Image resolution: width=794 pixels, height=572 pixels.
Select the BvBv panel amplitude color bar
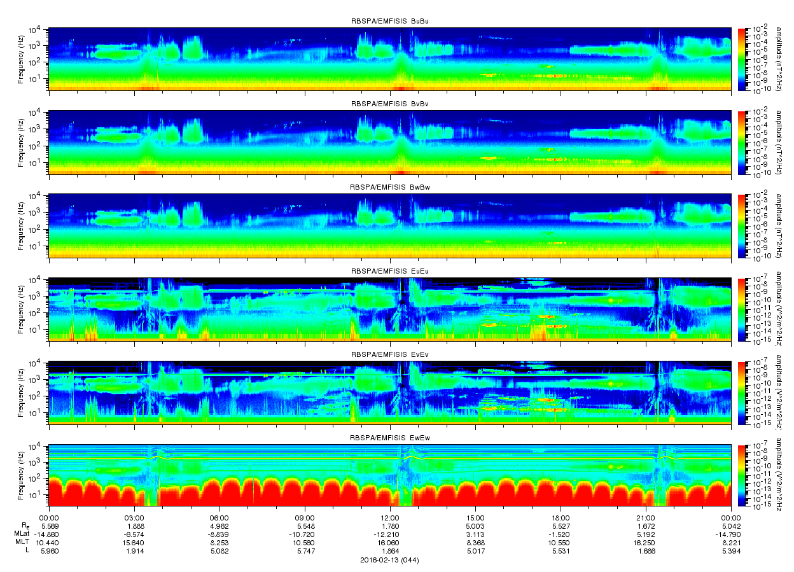coord(741,143)
